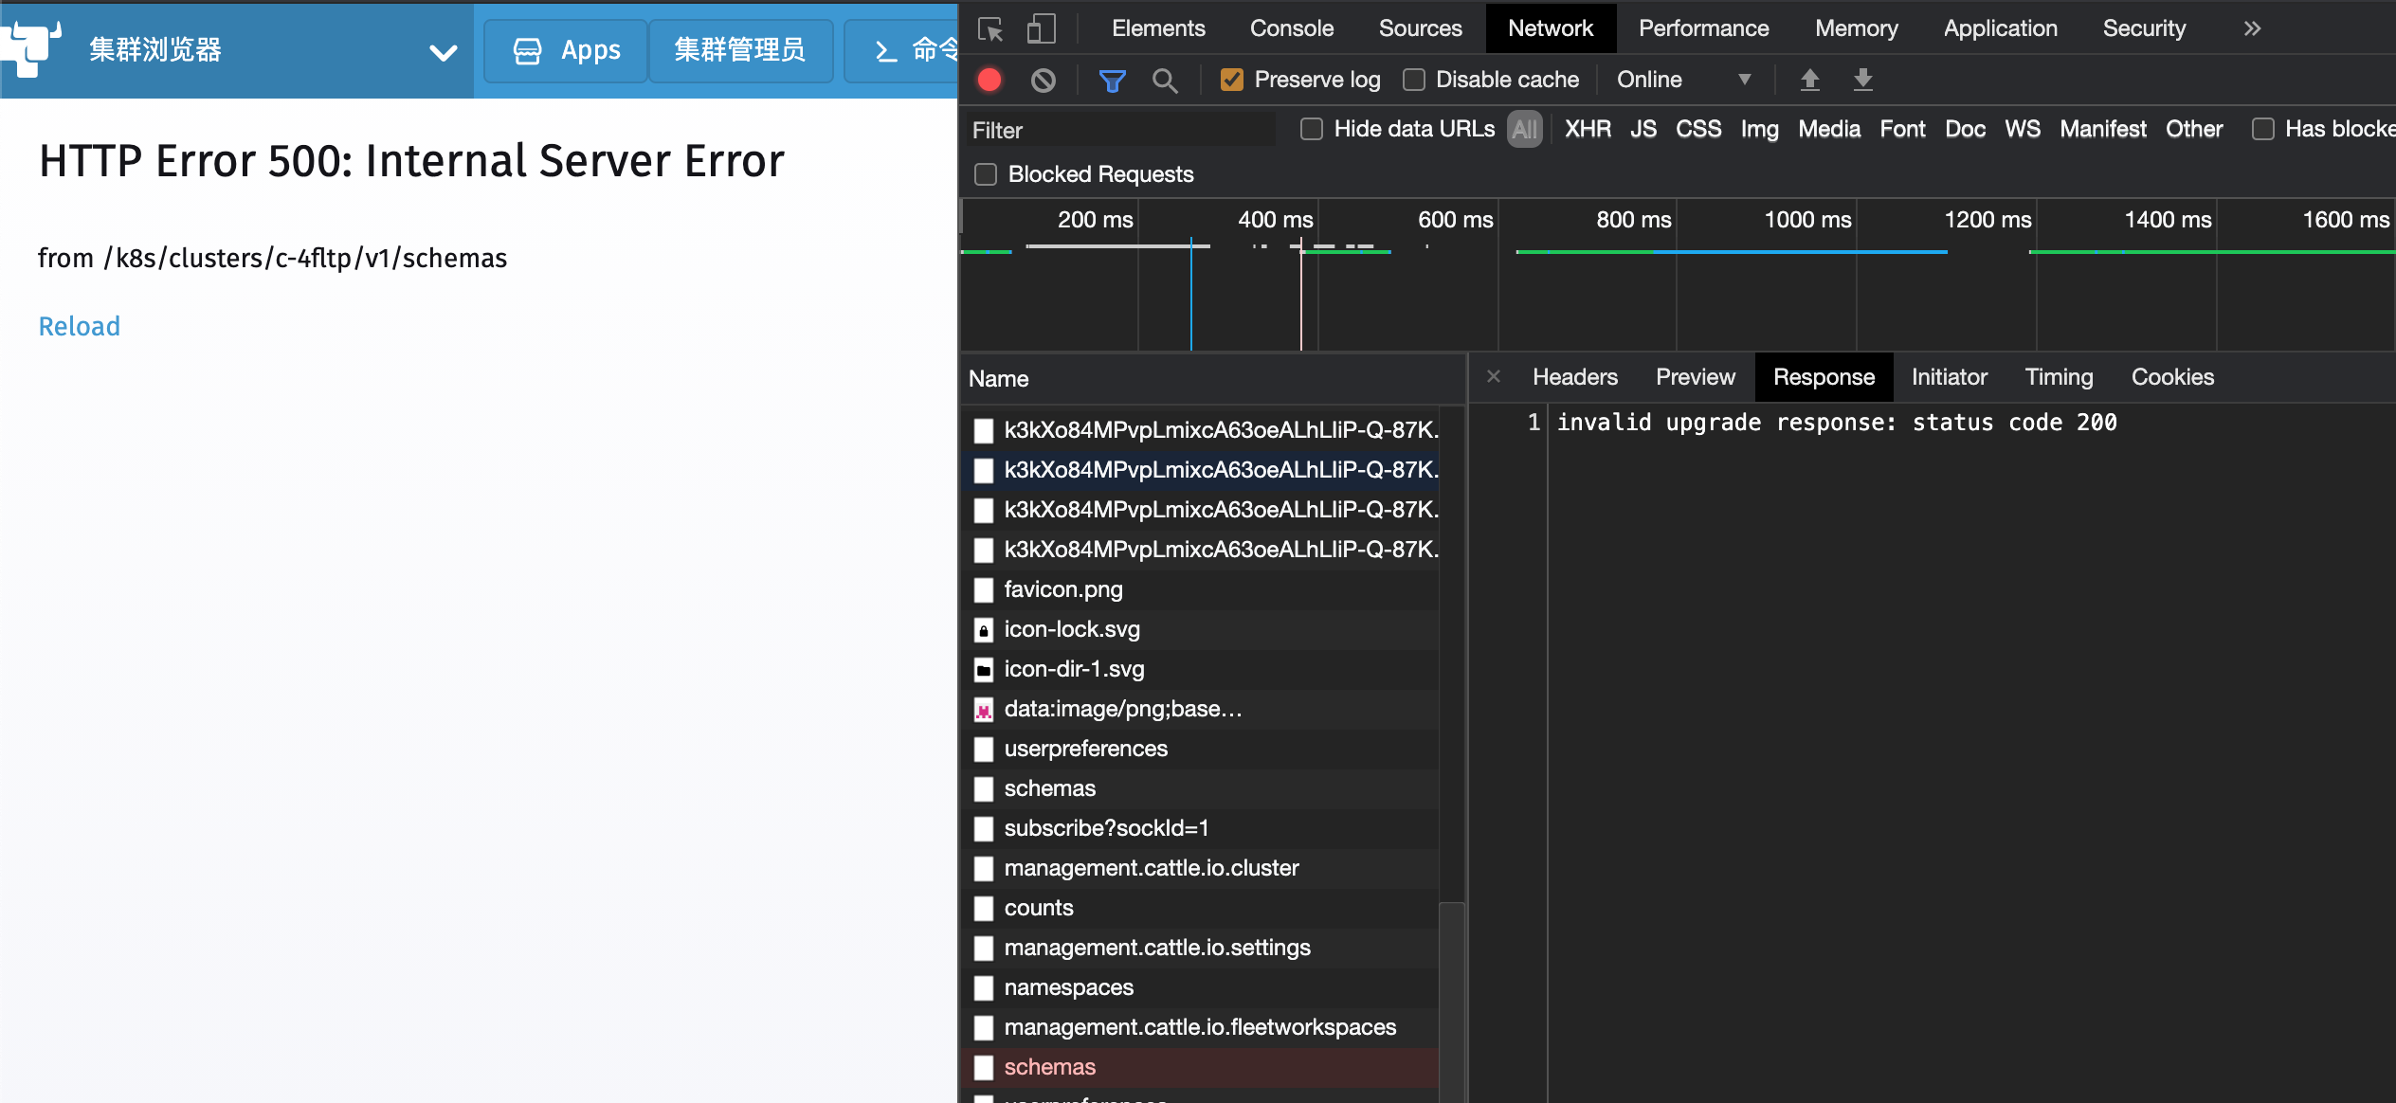Enable Disable cache
The height and width of the screenshot is (1103, 2396).
[1415, 80]
